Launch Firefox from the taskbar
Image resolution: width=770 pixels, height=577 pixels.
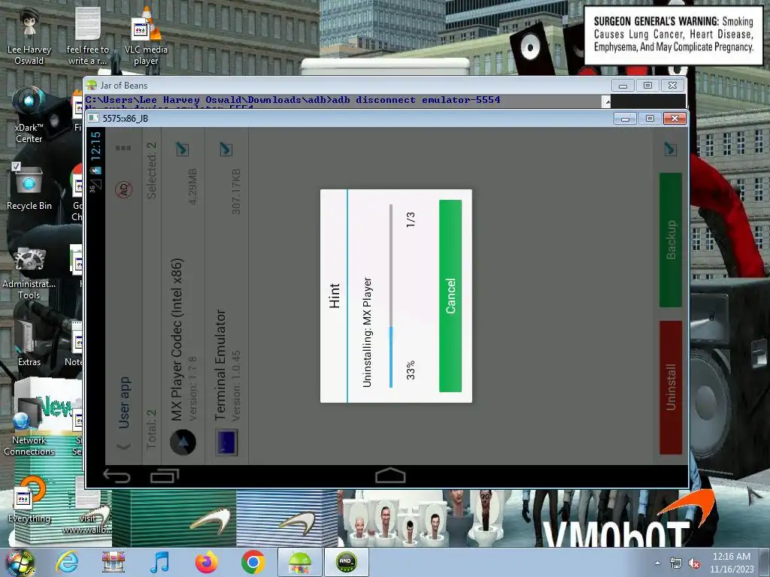206,562
